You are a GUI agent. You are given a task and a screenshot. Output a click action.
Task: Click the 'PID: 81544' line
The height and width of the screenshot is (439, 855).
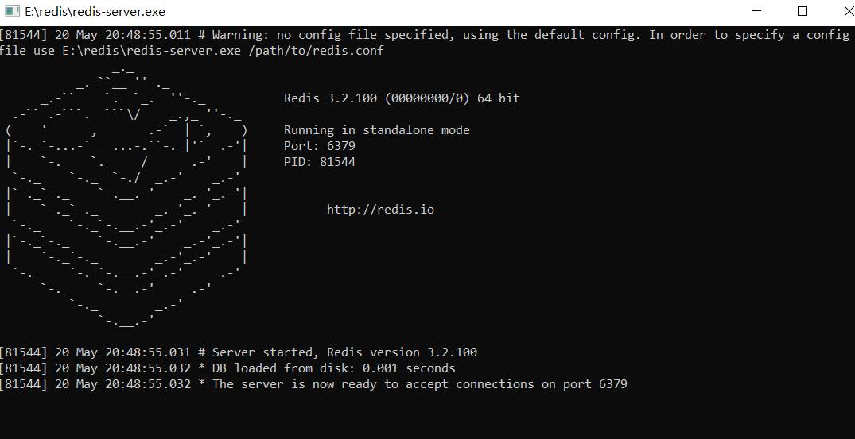(x=320, y=162)
